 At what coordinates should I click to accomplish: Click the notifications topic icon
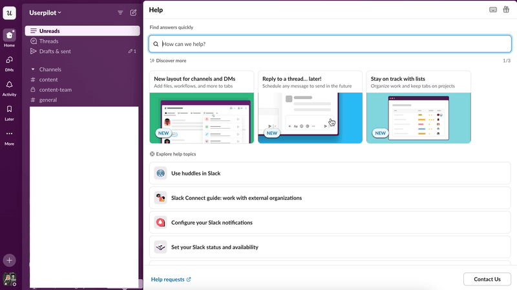(160, 222)
